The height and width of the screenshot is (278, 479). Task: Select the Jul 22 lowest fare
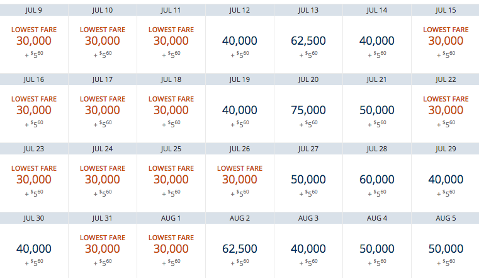point(446,110)
